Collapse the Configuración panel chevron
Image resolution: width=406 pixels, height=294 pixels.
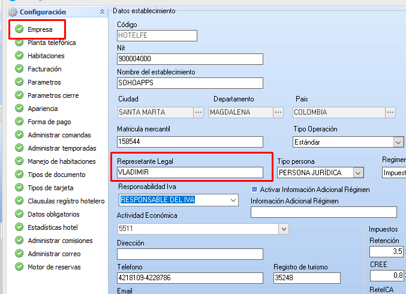102,12
